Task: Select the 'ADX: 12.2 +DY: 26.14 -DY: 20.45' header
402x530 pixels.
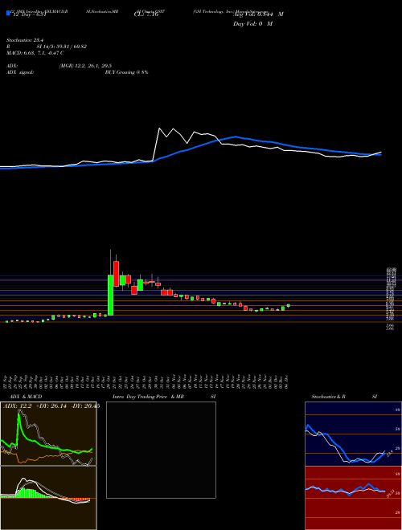Action: (x=51, y=406)
